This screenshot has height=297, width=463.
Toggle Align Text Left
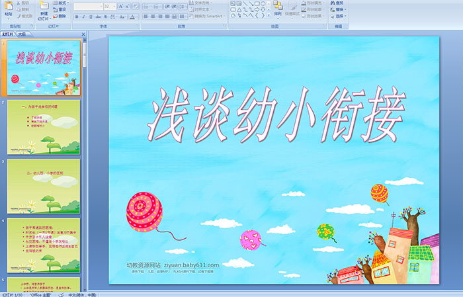(146, 17)
